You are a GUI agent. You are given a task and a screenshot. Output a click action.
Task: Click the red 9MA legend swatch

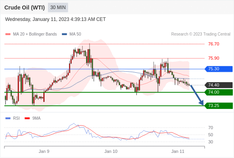(x=27, y=118)
